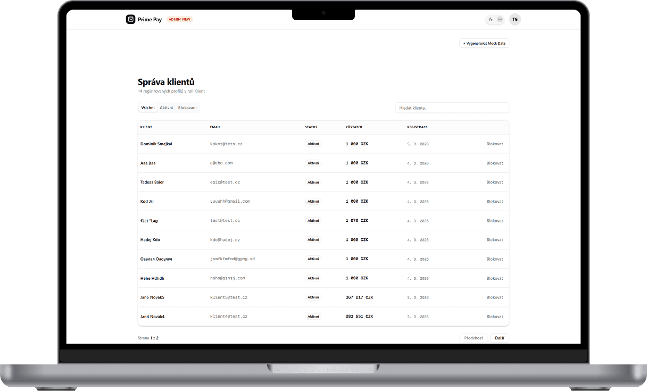Click into the Hledat klienta search field
The image size is (647, 391).
[x=452, y=107]
